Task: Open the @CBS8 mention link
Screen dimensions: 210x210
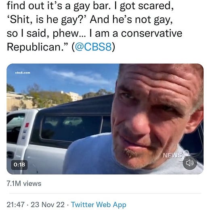Action: (93, 47)
